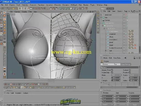Toggle the Z-axis lock icon
The height and width of the screenshot is (106, 141).
pyautogui.click(x=25, y=9)
